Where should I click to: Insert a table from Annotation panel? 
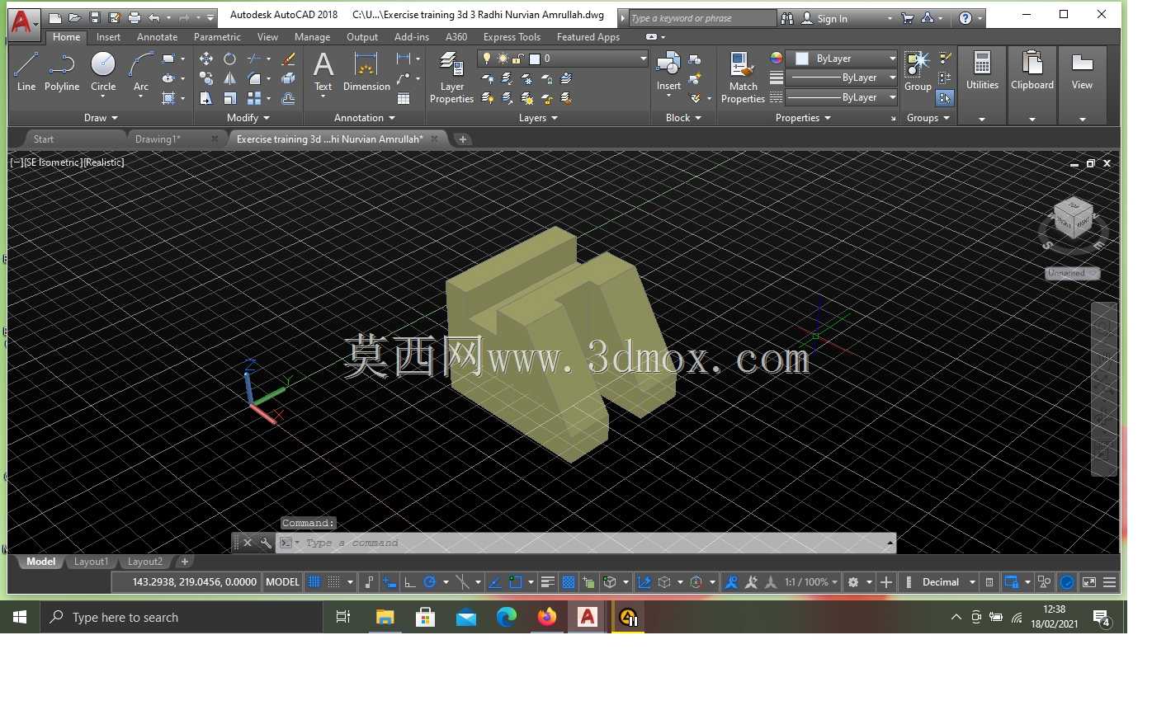(404, 98)
